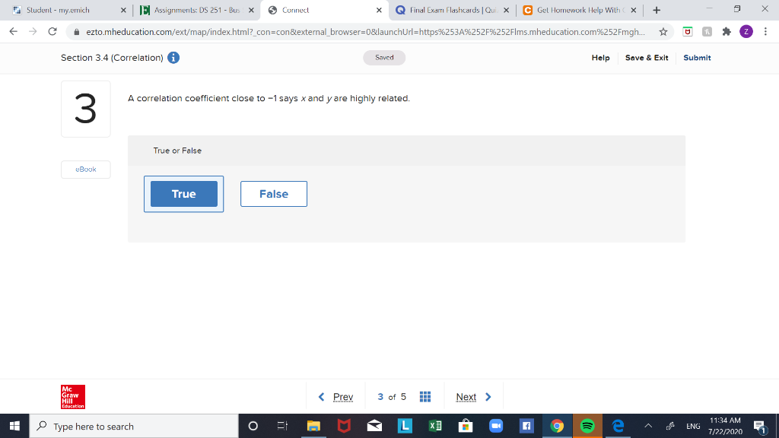Click the eBook link

85,169
